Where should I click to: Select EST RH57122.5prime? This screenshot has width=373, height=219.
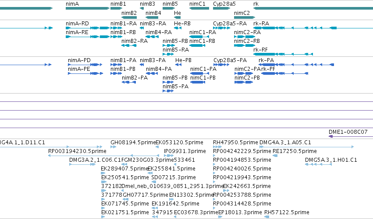click(266, 217)
